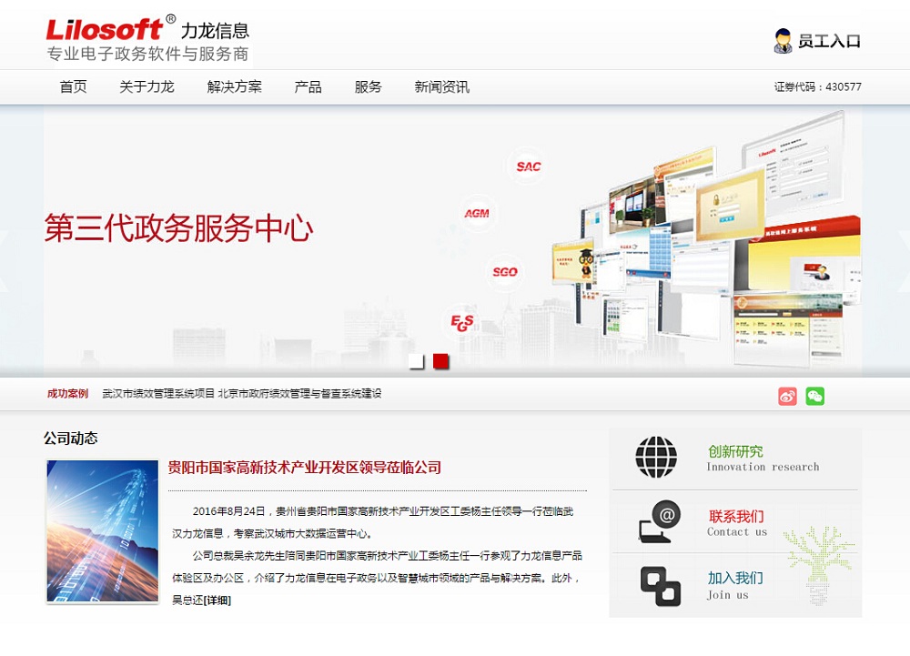Open 武汉市绩效管理系统项目 case link
The image size is (910, 656).
pyautogui.click(x=158, y=394)
